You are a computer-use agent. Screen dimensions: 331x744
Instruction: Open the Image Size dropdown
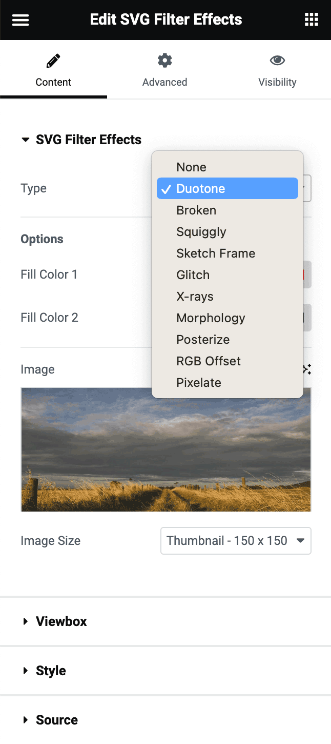click(235, 541)
